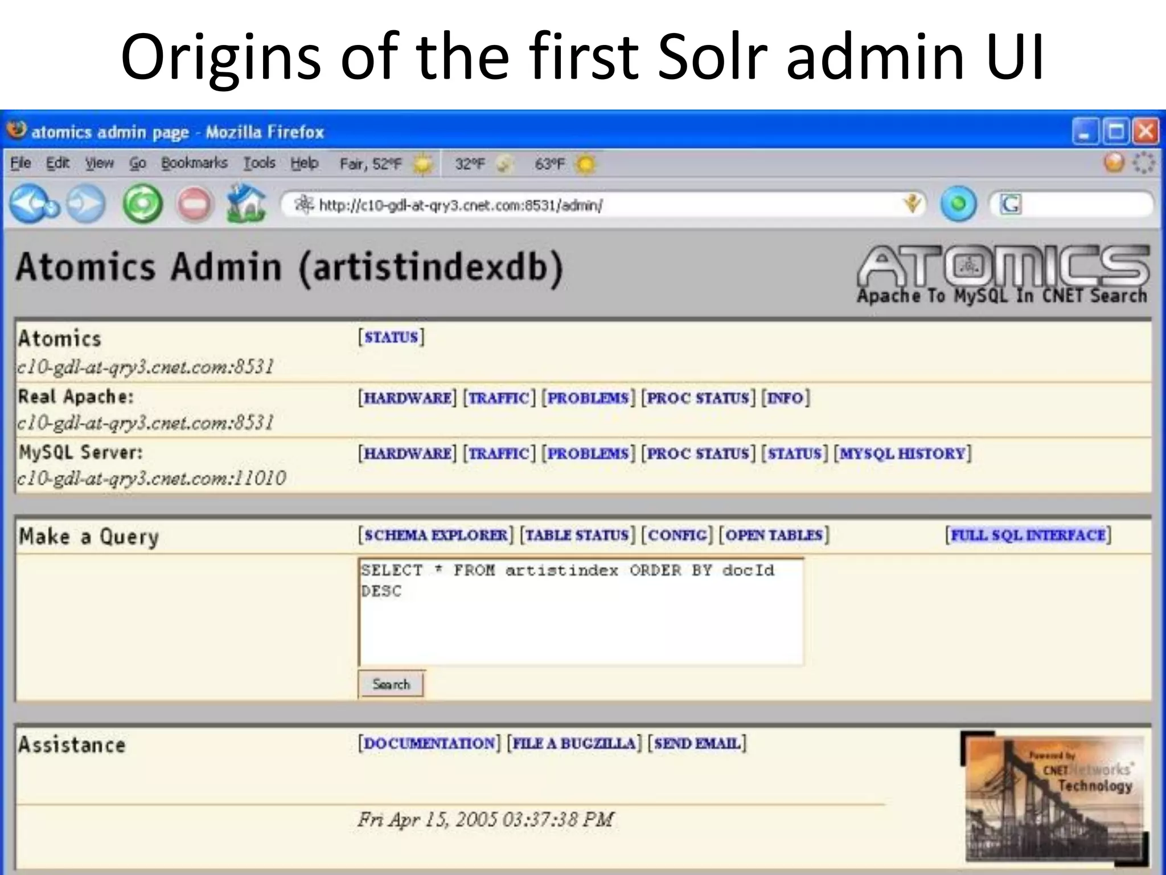The image size is (1166, 875).
Task: Open PROBLEMS link in MySQL Server row
Action: click(588, 453)
